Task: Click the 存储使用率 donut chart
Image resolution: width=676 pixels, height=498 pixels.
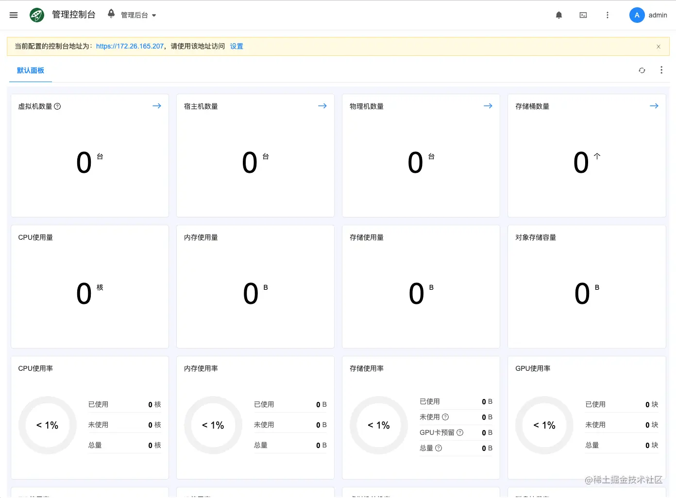Action: point(379,425)
